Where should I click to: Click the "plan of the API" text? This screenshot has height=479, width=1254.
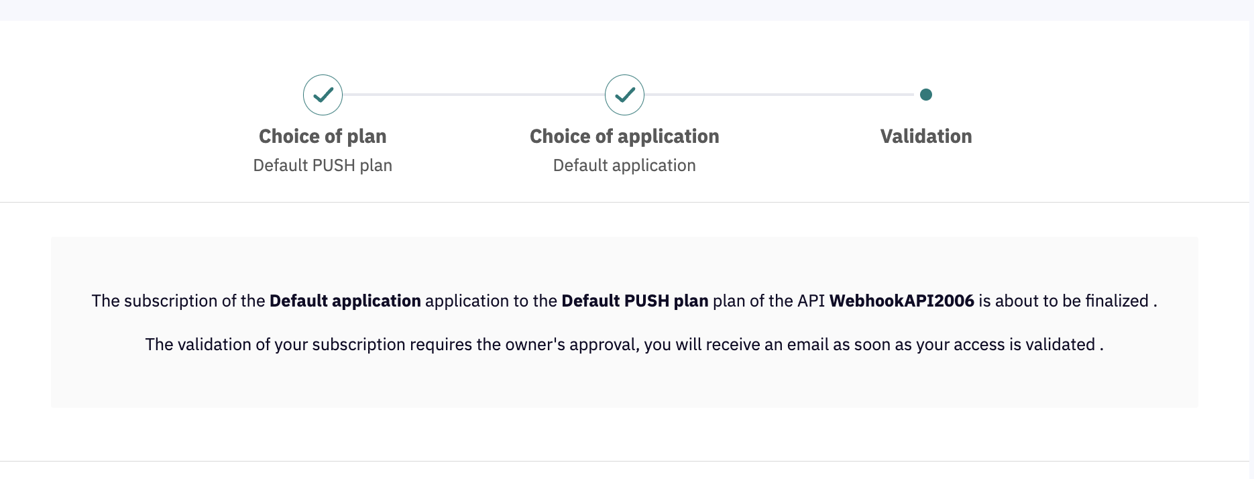768,301
